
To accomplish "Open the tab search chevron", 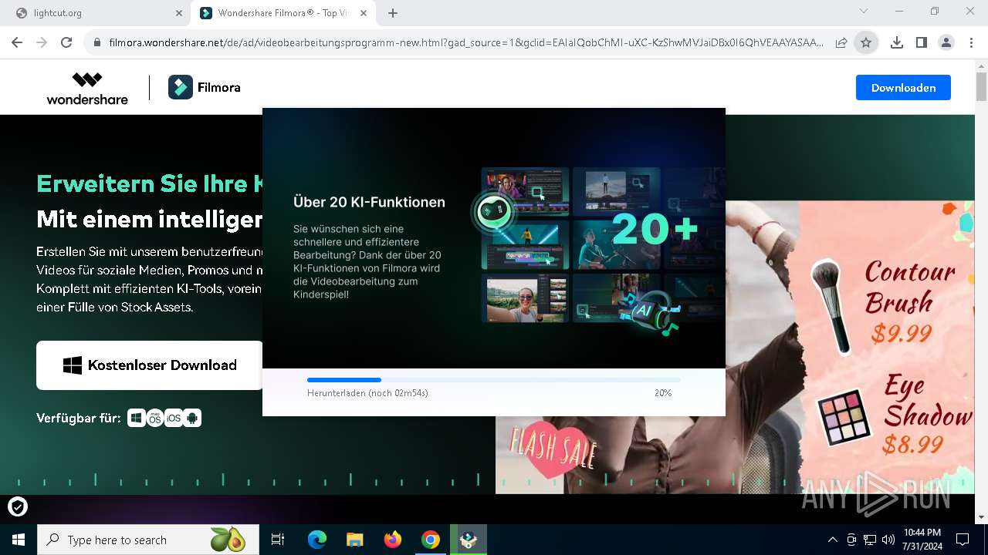I will pyautogui.click(x=864, y=12).
